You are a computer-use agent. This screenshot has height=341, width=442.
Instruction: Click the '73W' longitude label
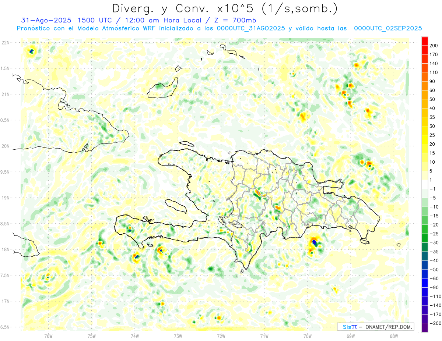(178, 336)
